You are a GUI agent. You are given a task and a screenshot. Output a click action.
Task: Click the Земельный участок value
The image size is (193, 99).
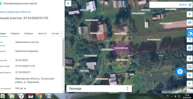(27, 42)
